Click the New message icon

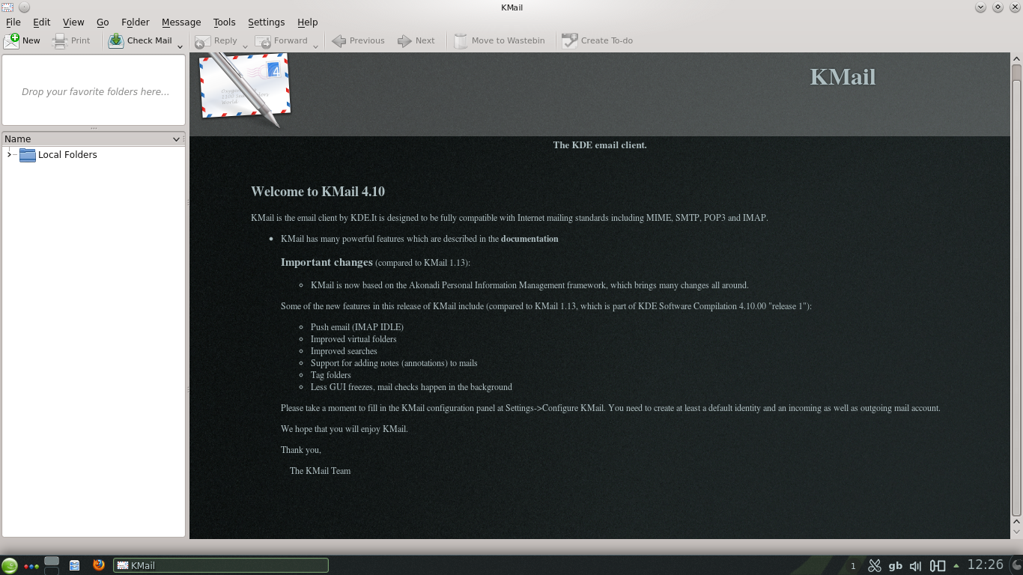click(x=12, y=40)
